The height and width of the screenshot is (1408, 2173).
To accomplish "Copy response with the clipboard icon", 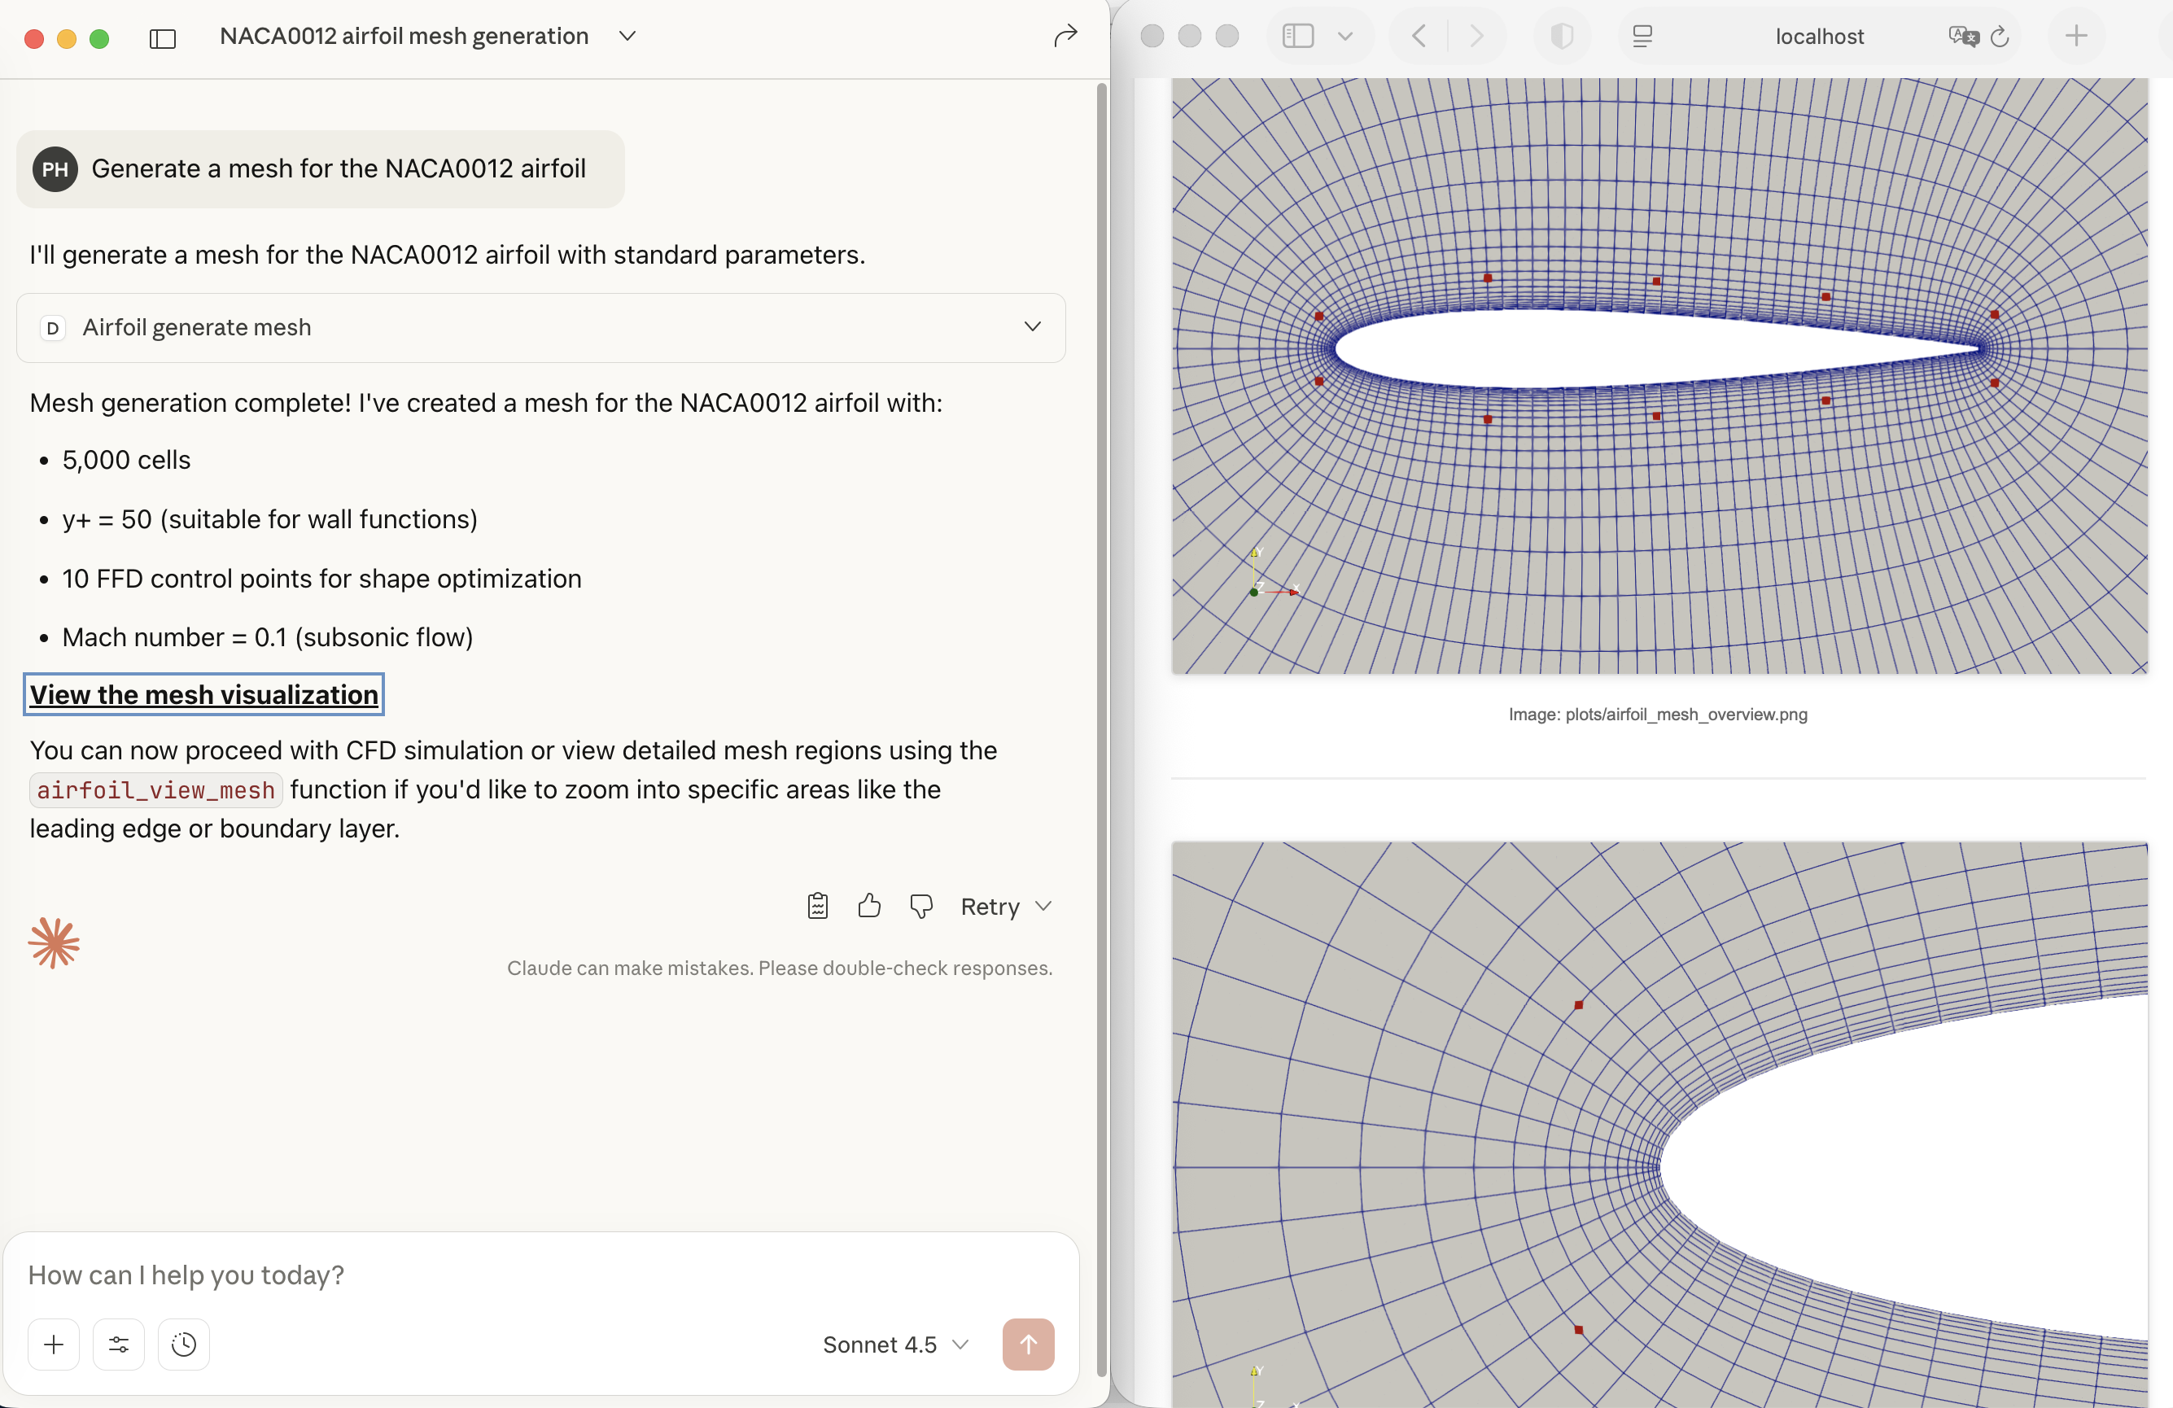I will click(x=817, y=906).
